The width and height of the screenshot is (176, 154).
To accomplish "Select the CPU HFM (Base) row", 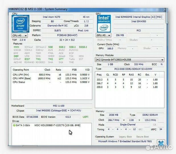I will point(51,78).
